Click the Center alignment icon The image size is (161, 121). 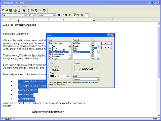[78, 15]
